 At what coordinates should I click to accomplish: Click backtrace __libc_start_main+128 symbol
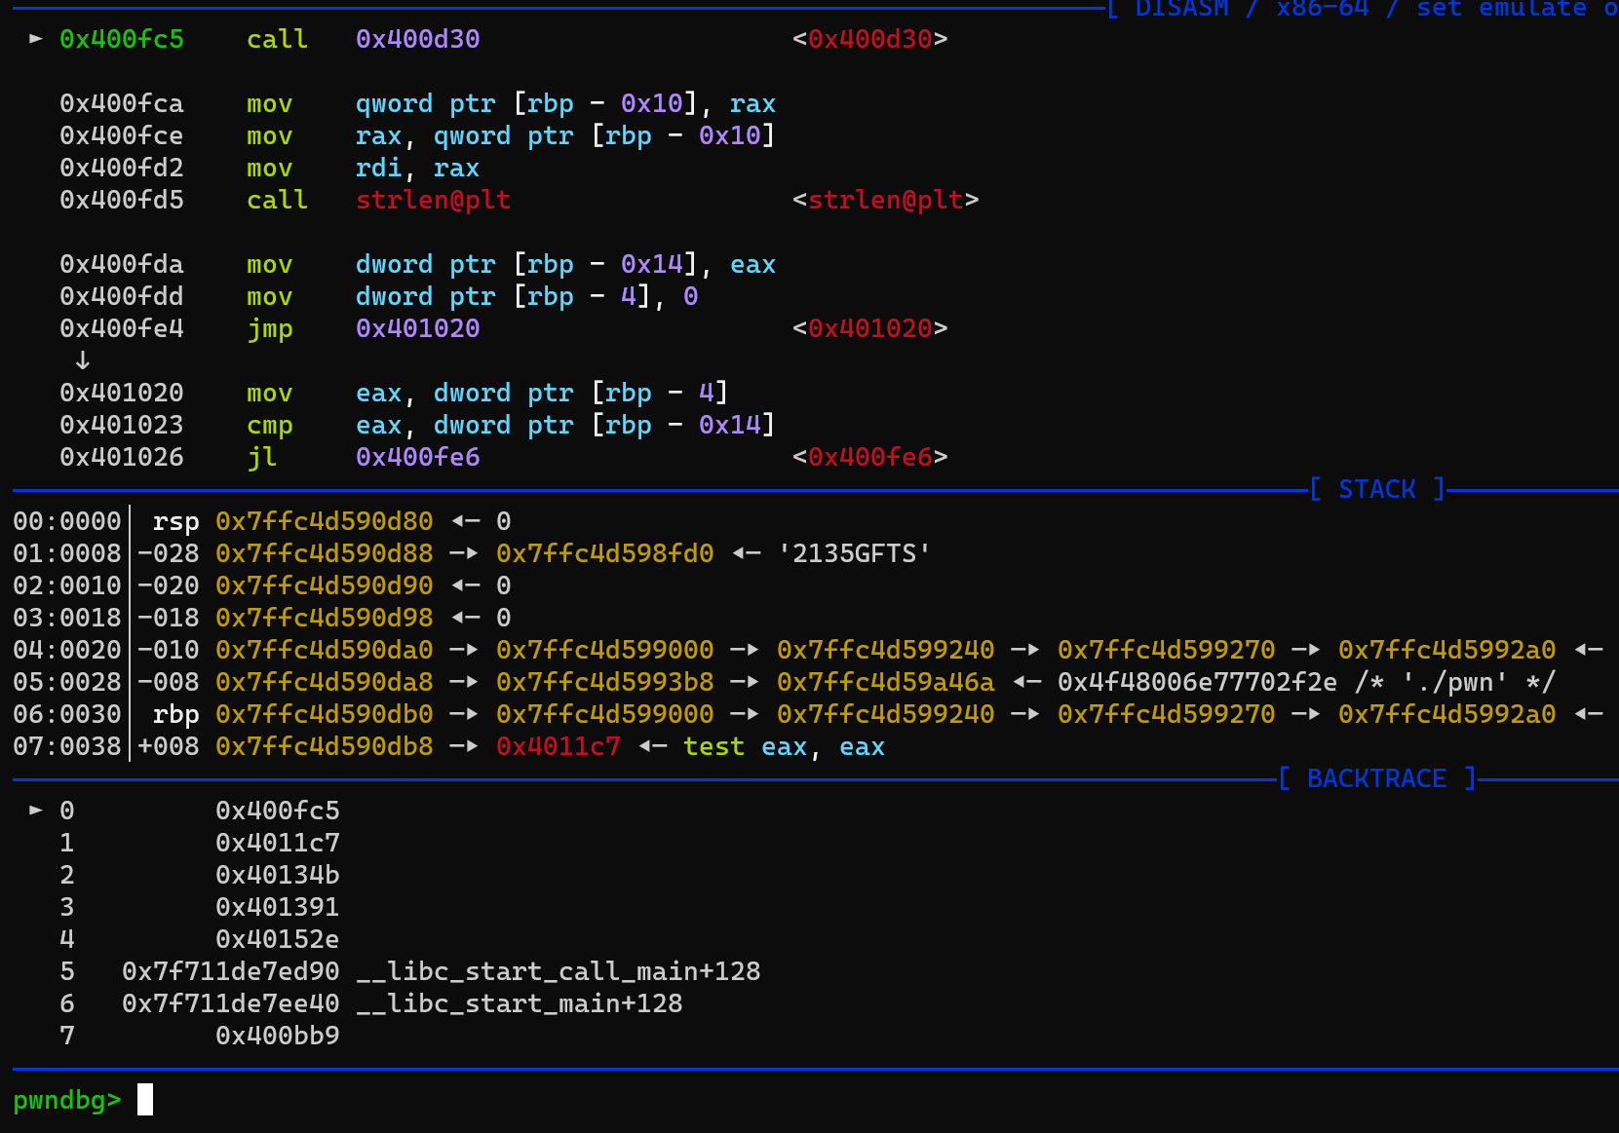pos(520,1003)
